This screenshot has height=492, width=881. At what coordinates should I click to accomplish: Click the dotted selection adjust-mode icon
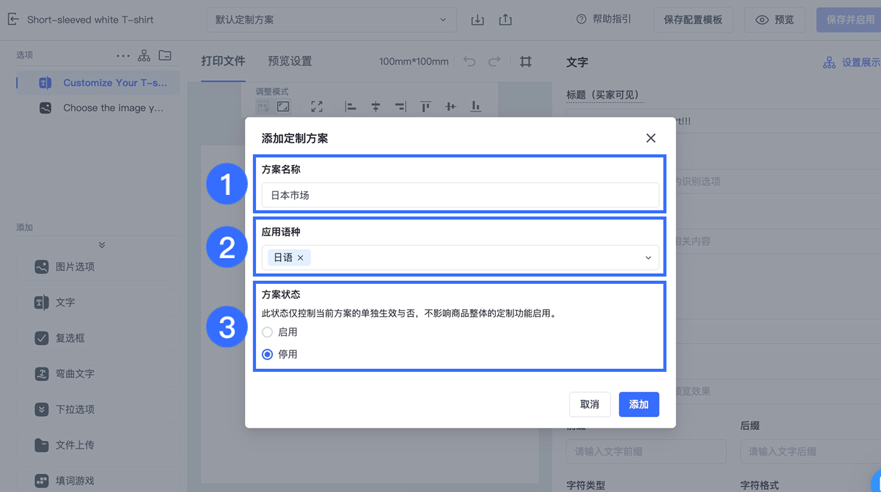point(263,107)
